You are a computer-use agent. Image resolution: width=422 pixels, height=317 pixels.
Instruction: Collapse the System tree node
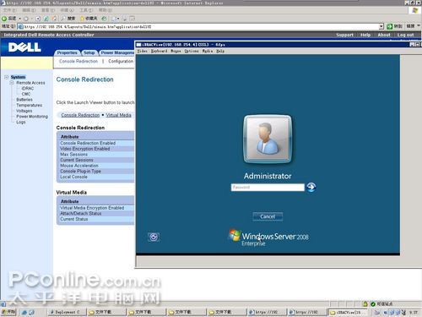pyautogui.click(x=7, y=77)
